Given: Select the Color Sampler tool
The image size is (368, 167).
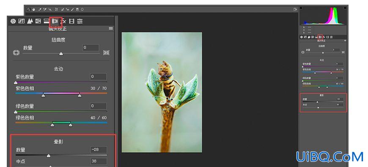Looking at the screenshot, I should coord(45,10).
